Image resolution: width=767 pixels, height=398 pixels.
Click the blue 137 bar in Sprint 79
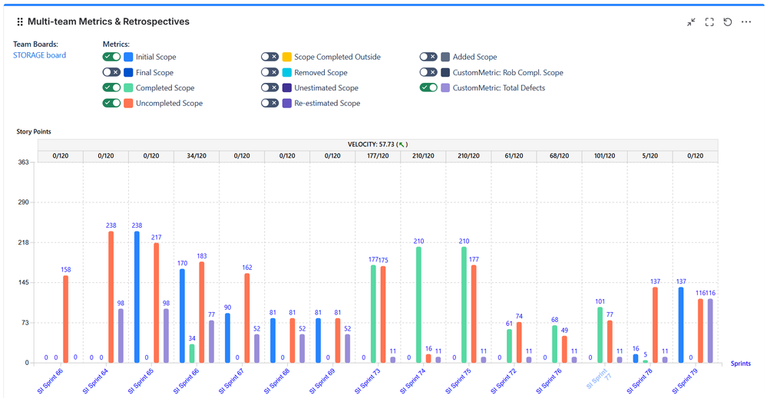coord(681,325)
